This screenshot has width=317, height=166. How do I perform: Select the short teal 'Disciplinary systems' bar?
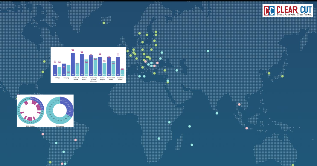[x=122, y=73]
